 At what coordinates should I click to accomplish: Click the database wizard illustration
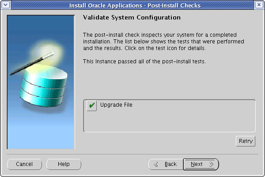(x=41, y=82)
